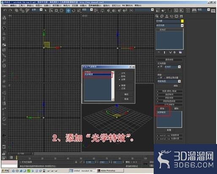Click the Redo arrow in main toolbar
This screenshot has width=217, height=174.
click(11, 10)
